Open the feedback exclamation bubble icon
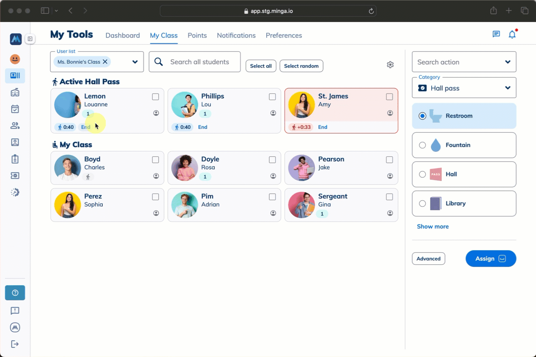 [15, 311]
